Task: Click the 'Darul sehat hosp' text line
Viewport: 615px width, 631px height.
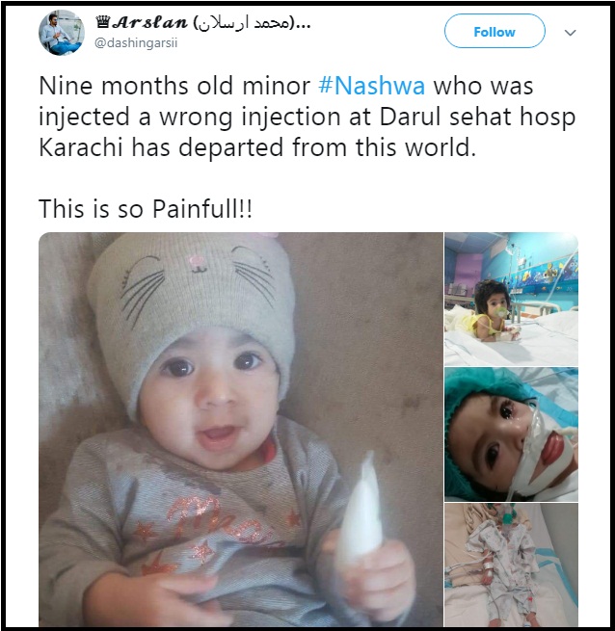Action: (x=477, y=117)
